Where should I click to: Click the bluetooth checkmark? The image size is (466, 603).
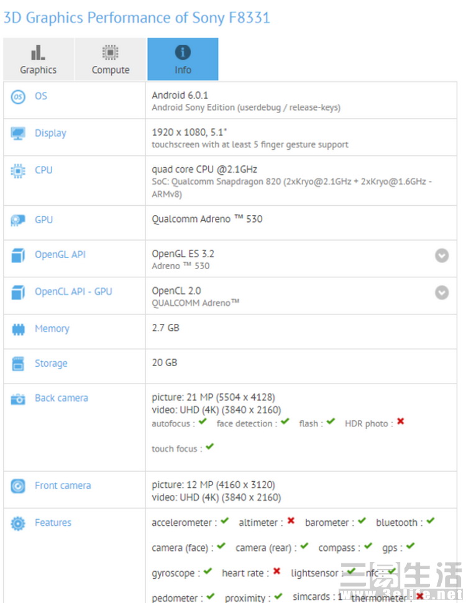[x=430, y=521]
